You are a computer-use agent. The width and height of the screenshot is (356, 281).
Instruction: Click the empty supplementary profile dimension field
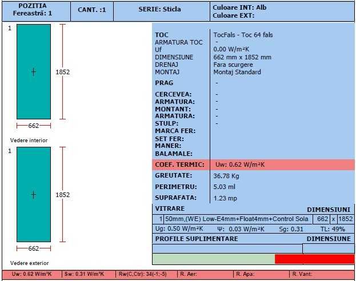(x=329, y=249)
